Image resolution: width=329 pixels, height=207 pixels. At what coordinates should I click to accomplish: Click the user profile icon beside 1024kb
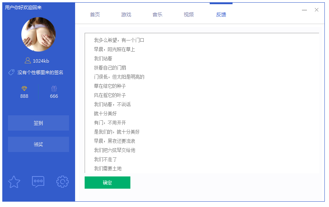click(x=28, y=60)
